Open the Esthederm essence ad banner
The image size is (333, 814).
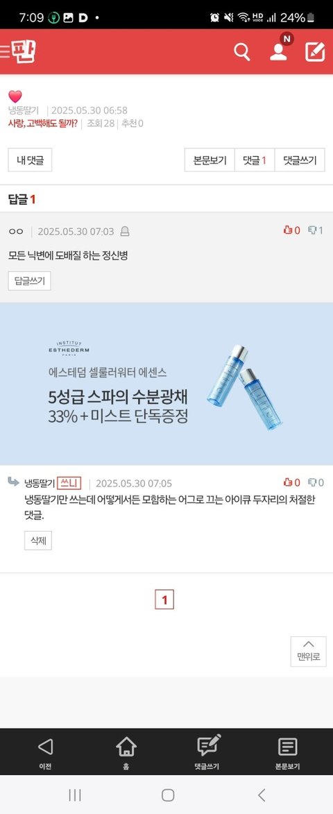(166, 384)
